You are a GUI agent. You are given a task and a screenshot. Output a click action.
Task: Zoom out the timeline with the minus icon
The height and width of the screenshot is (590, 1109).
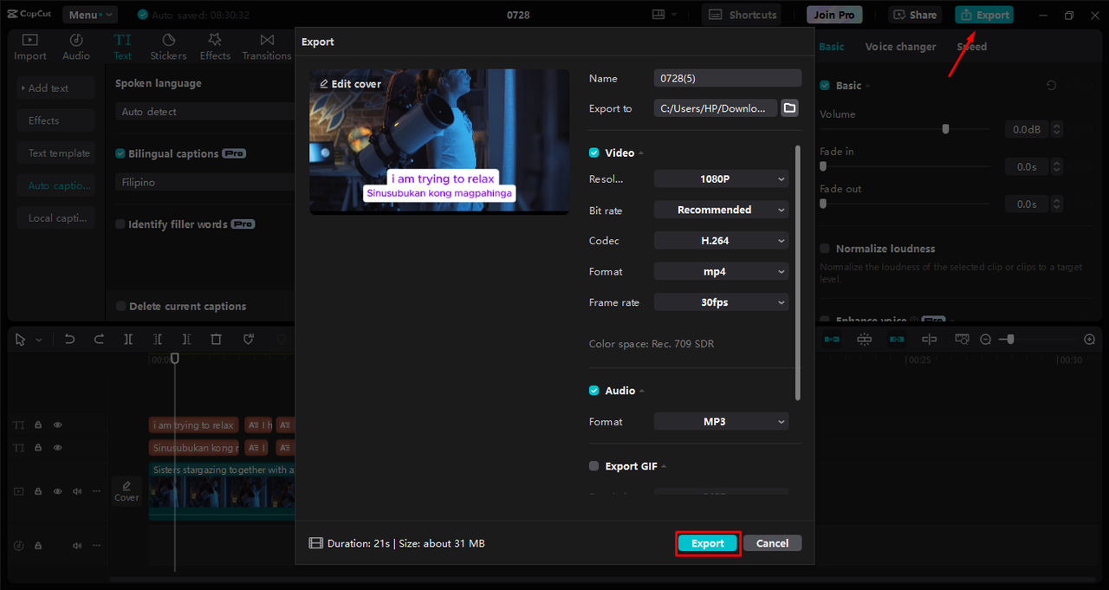tap(985, 340)
